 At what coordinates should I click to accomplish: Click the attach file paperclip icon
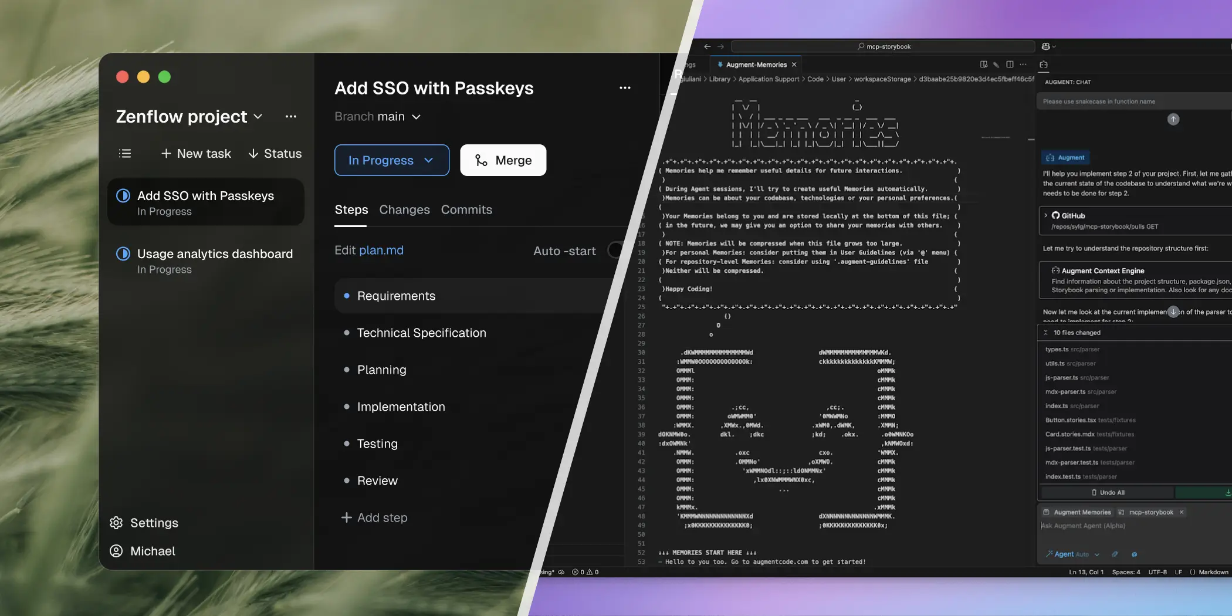pyautogui.click(x=1115, y=554)
